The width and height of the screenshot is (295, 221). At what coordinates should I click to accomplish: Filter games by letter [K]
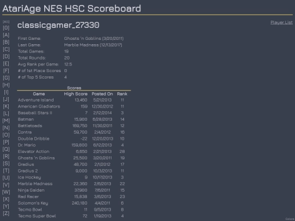pyautogui.click(x=6, y=106)
